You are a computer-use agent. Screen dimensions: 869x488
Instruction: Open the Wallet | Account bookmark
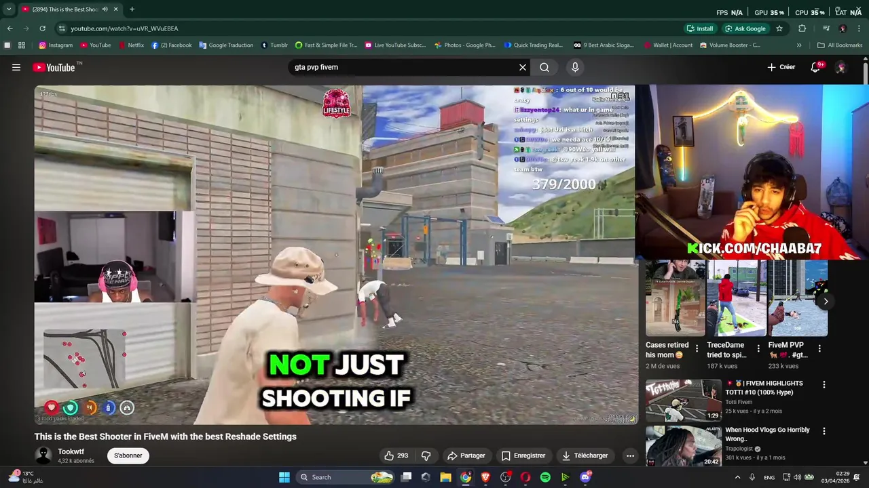(667, 45)
